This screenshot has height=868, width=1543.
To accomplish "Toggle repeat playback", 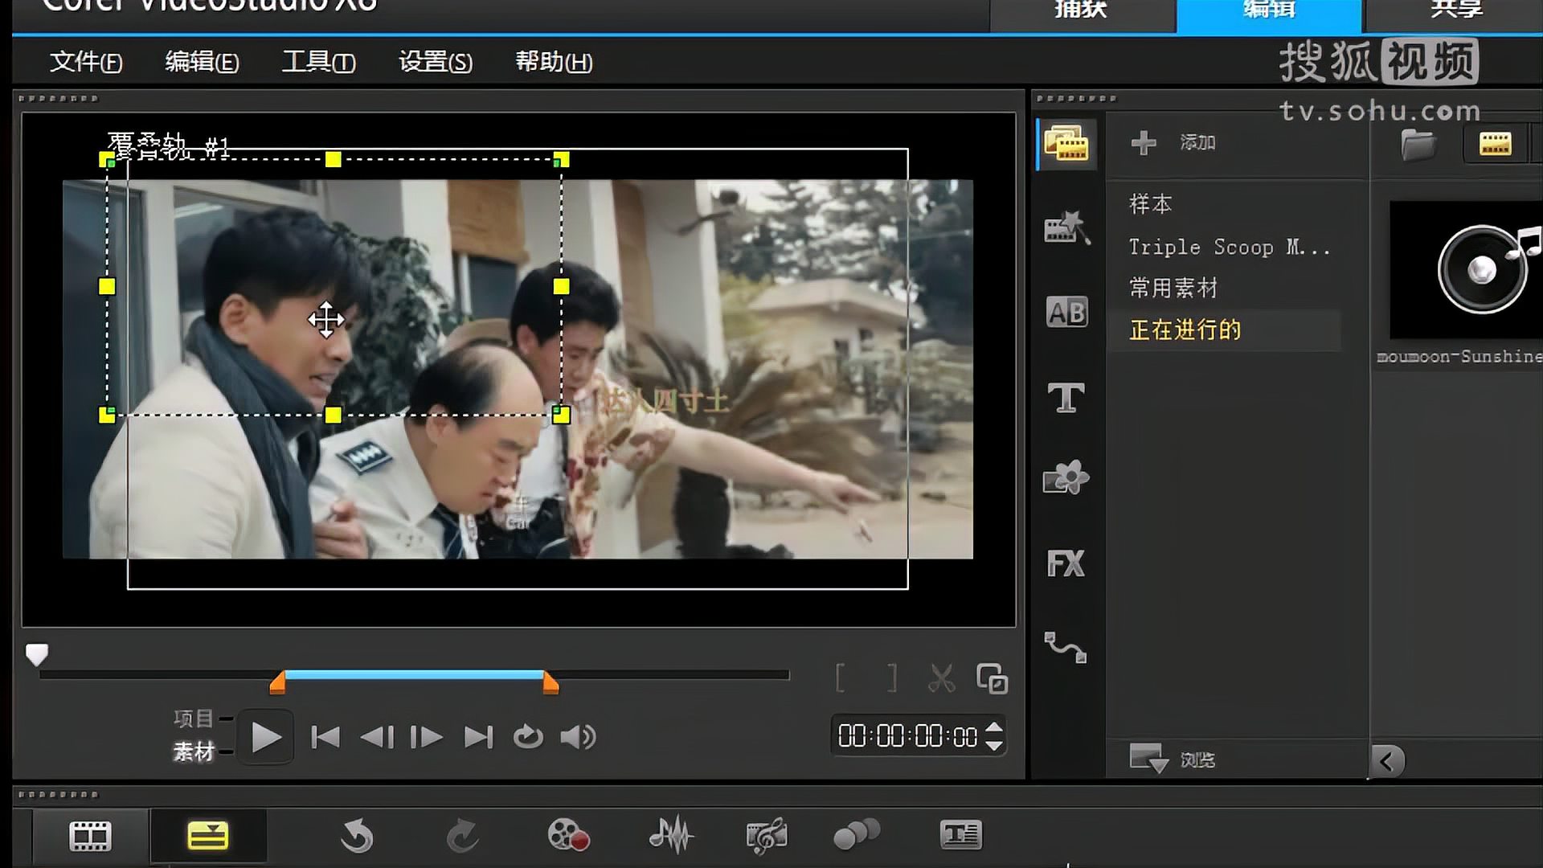I will [528, 737].
